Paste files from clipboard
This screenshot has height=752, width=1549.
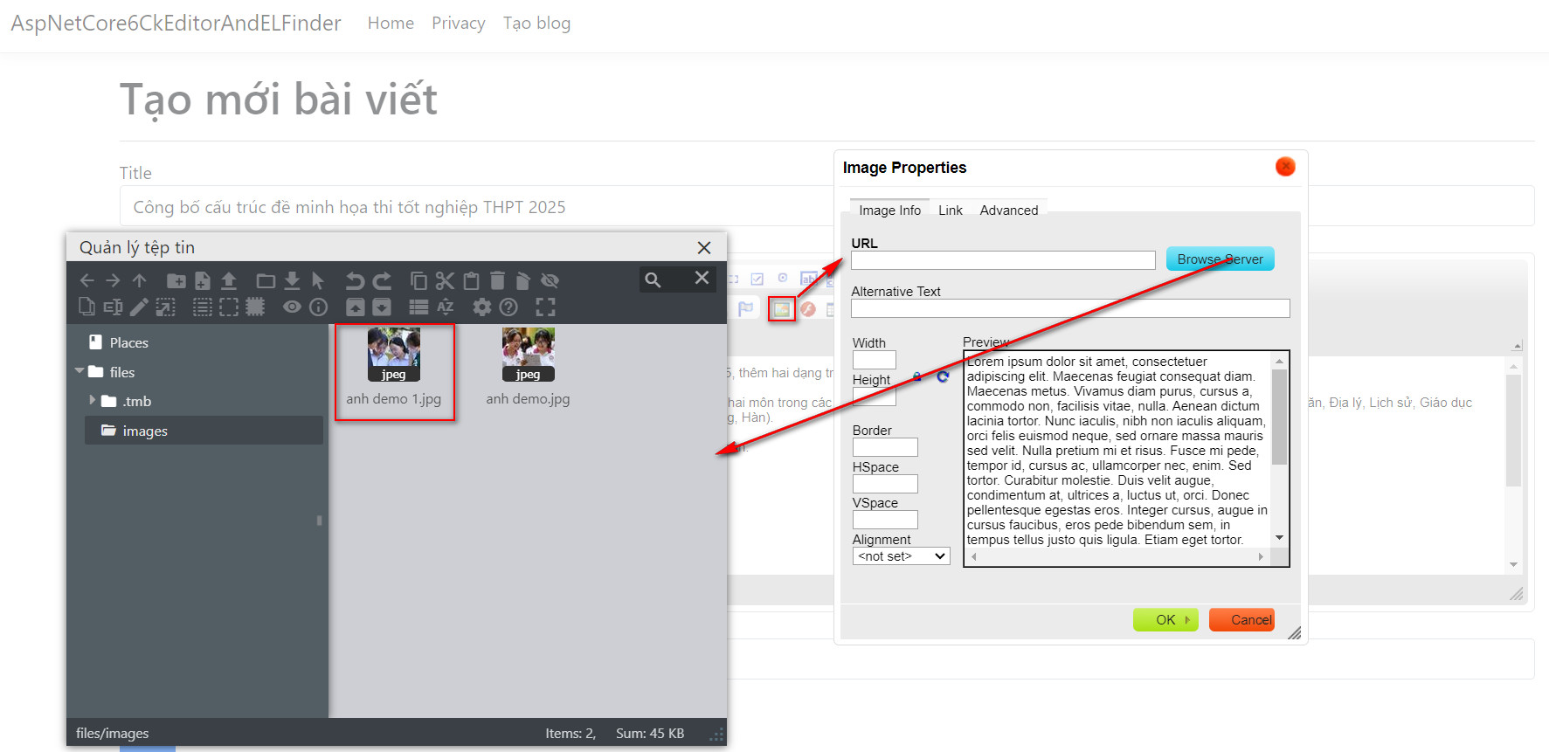pyautogui.click(x=471, y=280)
